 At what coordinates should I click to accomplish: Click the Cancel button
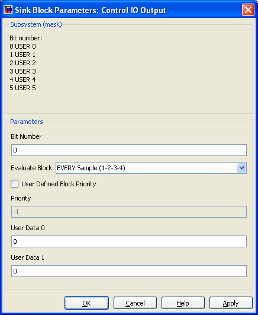(135, 303)
